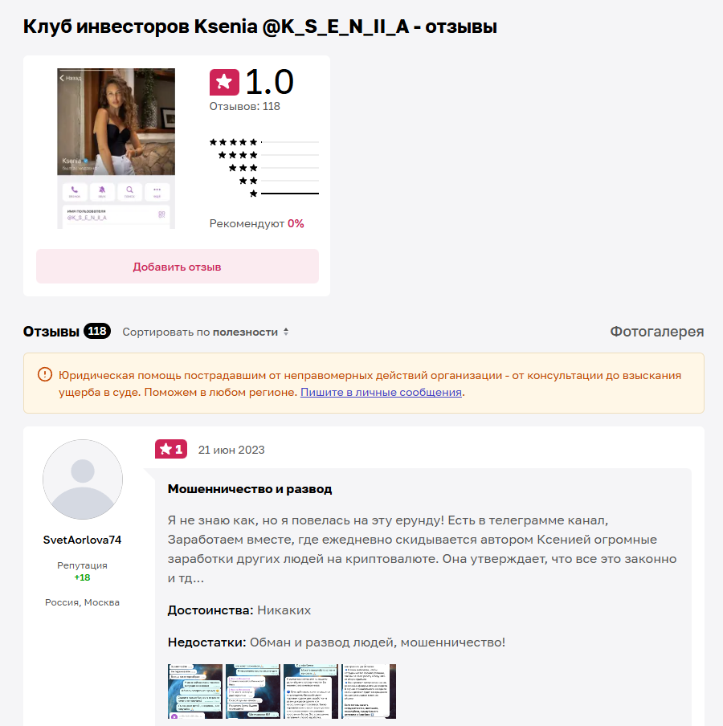Click the review's red 1-star badge

click(x=171, y=449)
